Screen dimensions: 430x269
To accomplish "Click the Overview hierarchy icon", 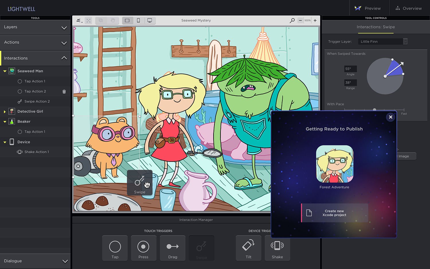I will pyautogui.click(x=398, y=8).
